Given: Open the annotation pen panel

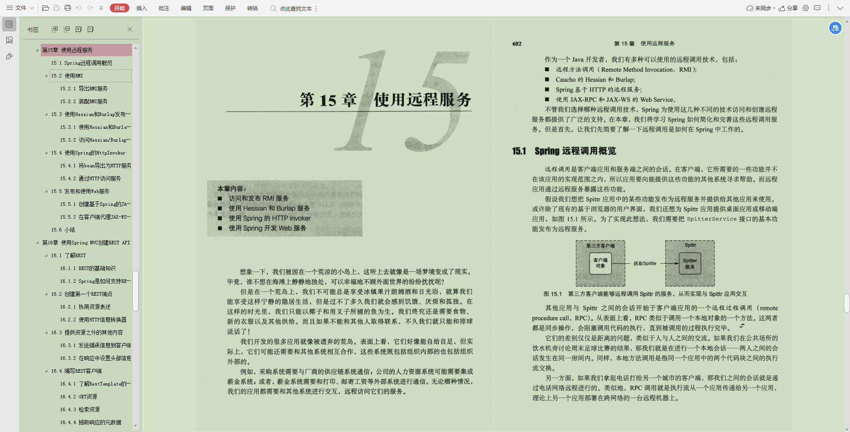Looking at the screenshot, I should point(9,57).
